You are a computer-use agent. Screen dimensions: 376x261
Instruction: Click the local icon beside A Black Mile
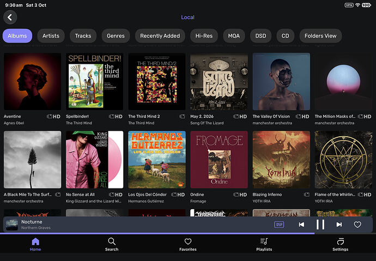click(x=58, y=195)
